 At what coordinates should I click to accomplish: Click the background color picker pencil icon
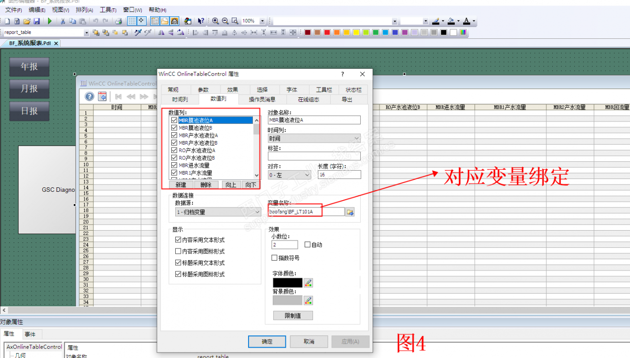coord(309,300)
